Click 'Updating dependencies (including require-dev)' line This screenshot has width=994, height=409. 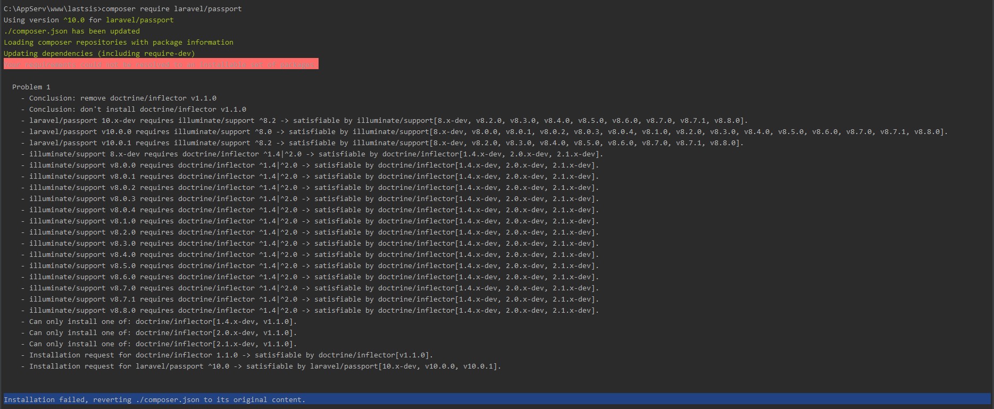pyautogui.click(x=99, y=53)
